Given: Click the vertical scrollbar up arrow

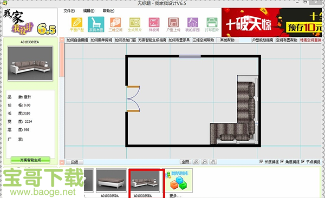Looking at the screenshot, I should [62, 40].
